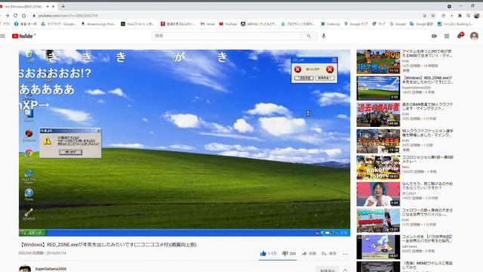Share the video via the share arrow
Screen dimensions: 483x272
(x=309, y=254)
